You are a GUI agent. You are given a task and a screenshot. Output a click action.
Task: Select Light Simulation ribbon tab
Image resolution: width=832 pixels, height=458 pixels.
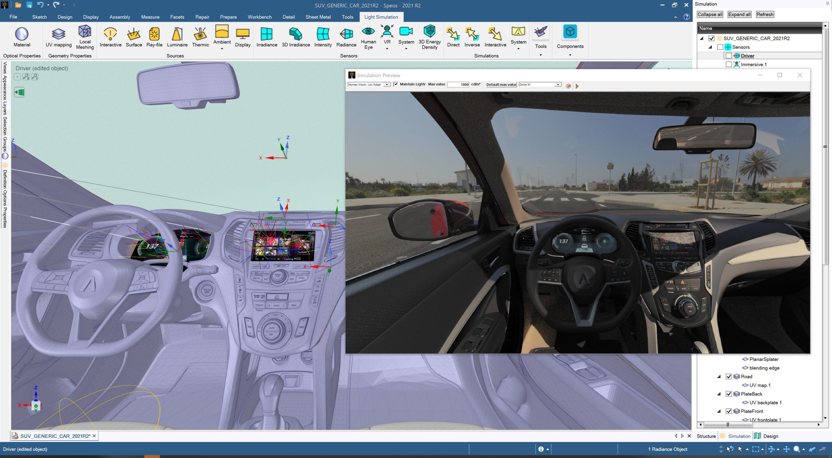point(381,17)
